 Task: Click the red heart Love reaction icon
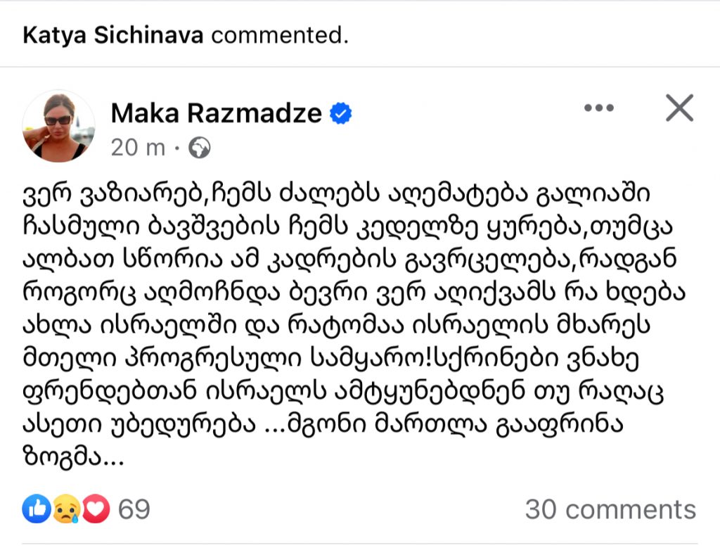[96, 509]
